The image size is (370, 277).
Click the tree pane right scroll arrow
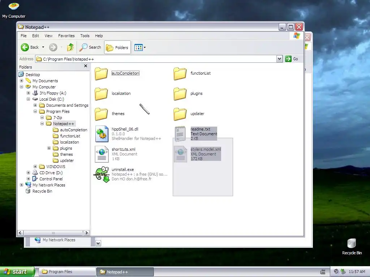86,233
